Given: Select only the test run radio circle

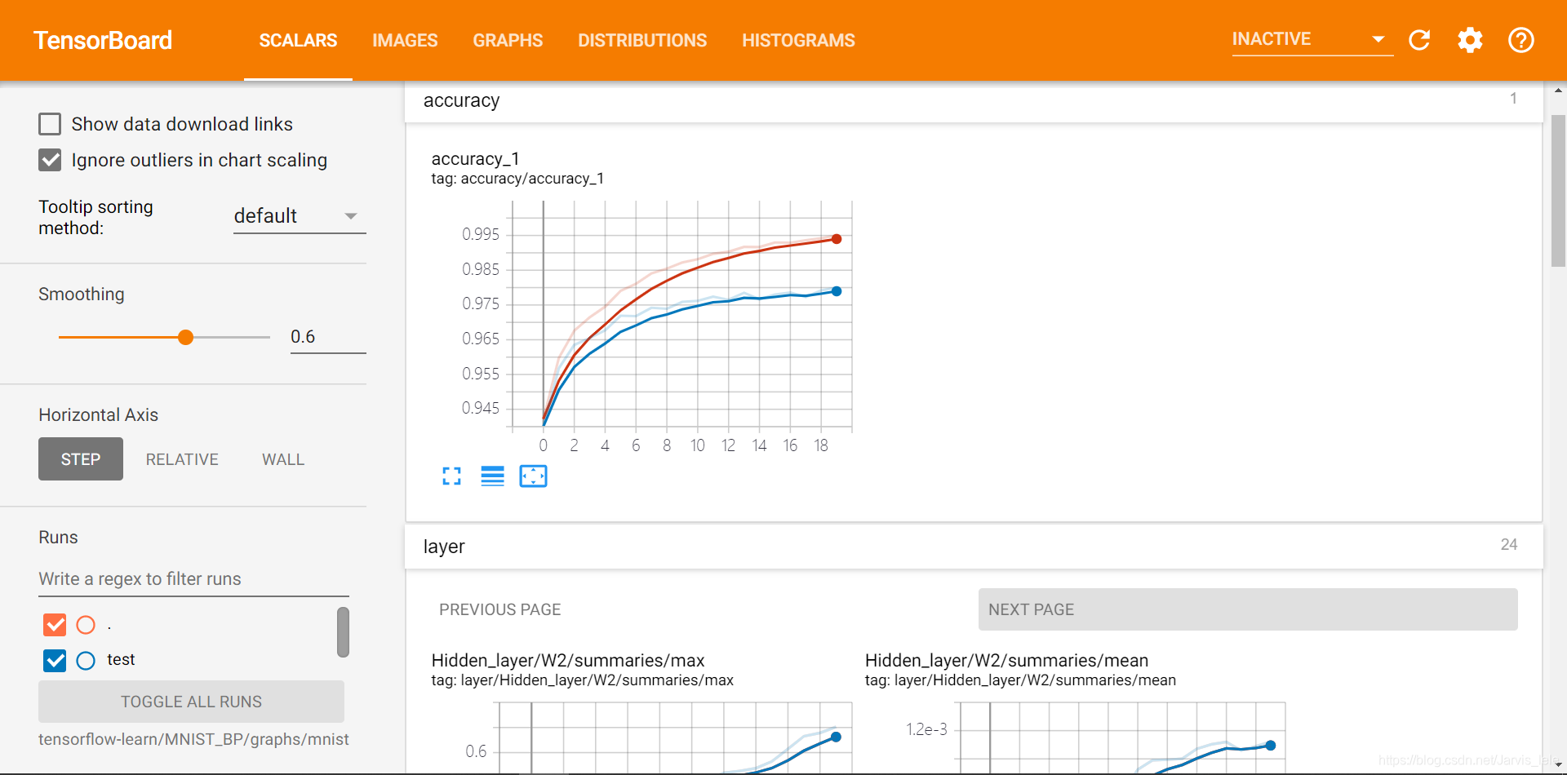Looking at the screenshot, I should tap(86, 660).
